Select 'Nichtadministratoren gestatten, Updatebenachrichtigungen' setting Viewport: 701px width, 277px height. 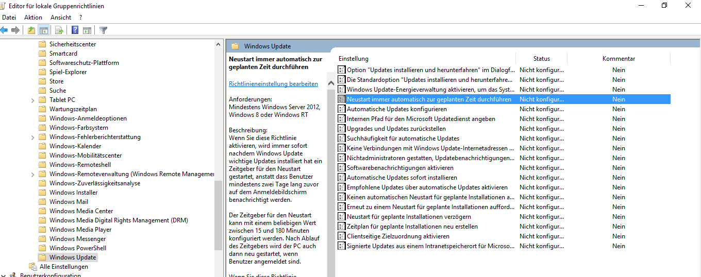pos(504,158)
